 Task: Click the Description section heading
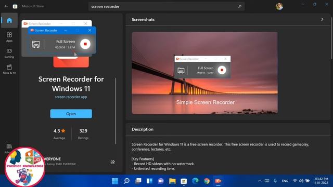click(x=143, y=129)
